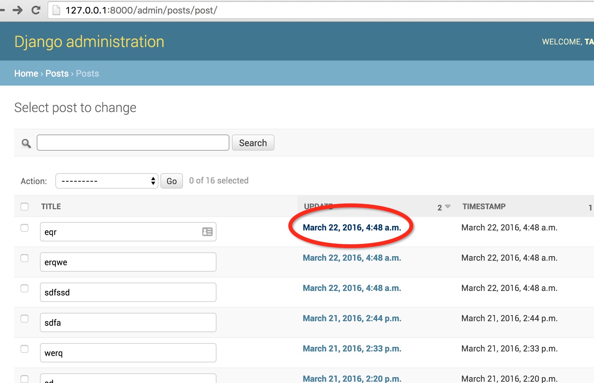Click the contact card icon in eqr field
Image resolution: width=594 pixels, height=383 pixels.
[x=207, y=232]
